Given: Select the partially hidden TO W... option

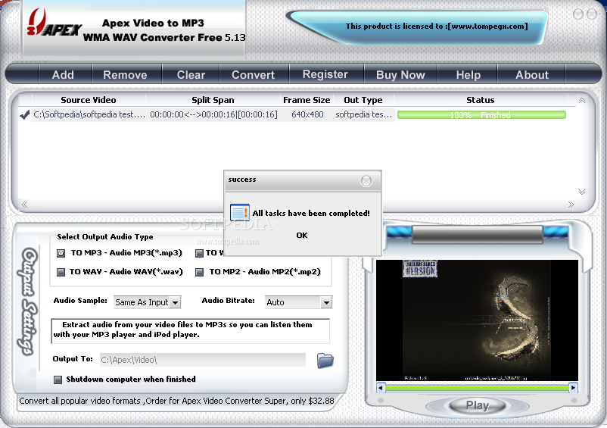Looking at the screenshot, I should pyautogui.click(x=199, y=253).
